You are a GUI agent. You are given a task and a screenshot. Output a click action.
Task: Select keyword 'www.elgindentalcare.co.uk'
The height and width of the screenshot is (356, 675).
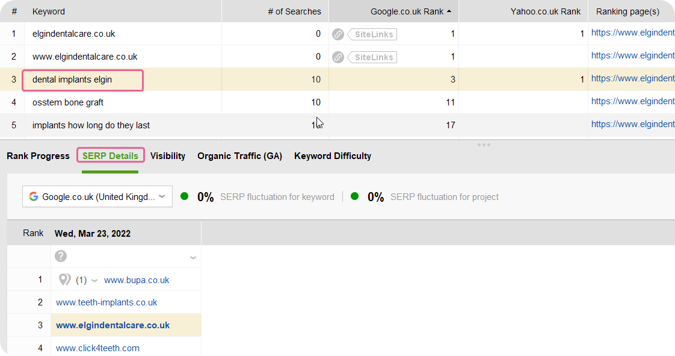pyautogui.click(x=85, y=57)
